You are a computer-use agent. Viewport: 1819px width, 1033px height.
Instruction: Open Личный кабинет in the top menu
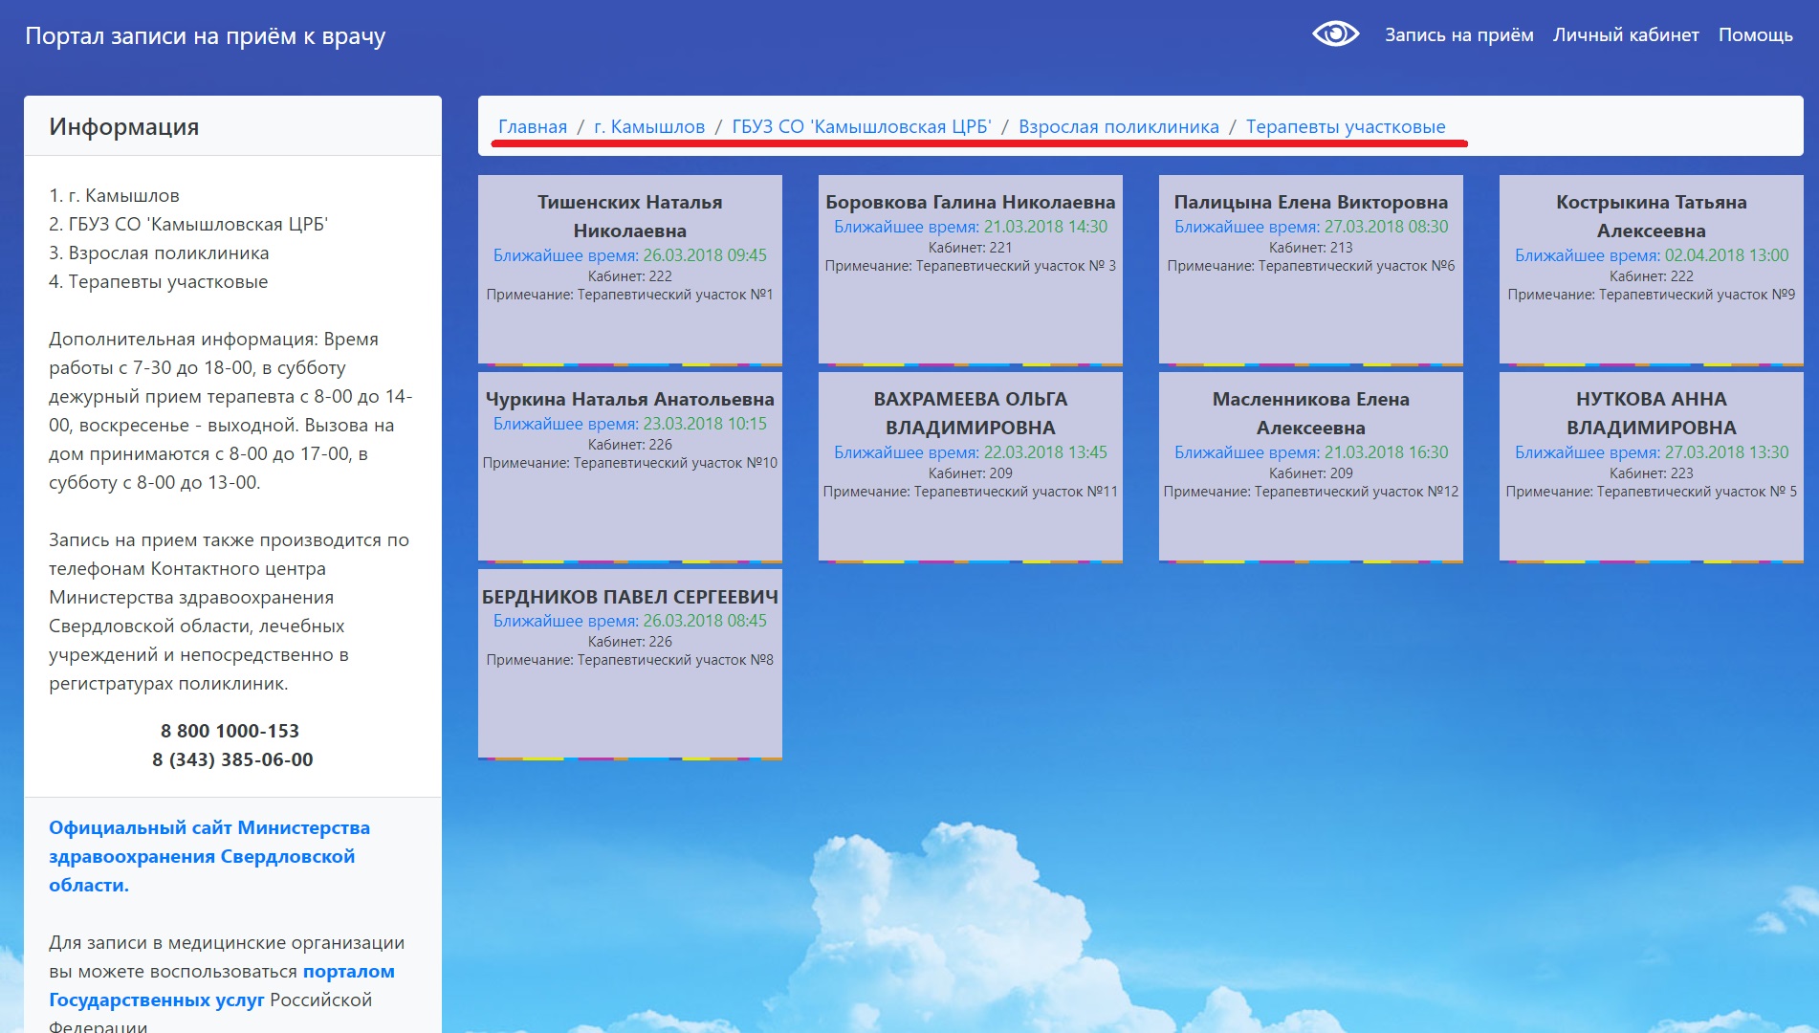1625,35
